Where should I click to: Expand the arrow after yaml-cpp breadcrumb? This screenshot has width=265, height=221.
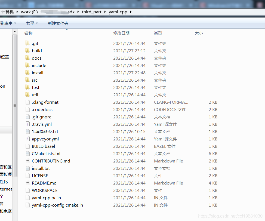tap(131, 12)
